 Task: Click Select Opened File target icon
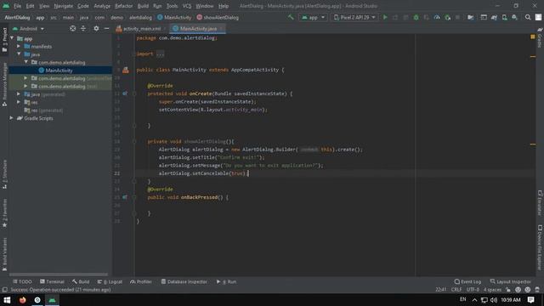tap(72, 28)
